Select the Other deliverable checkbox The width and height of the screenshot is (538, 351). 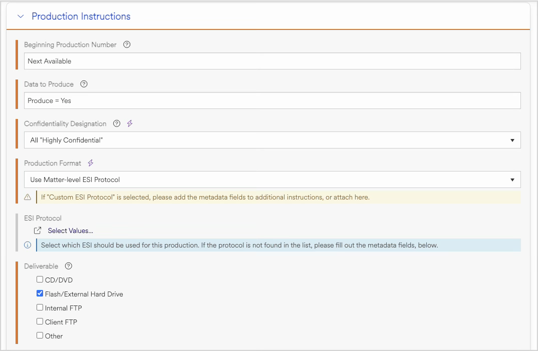point(40,335)
